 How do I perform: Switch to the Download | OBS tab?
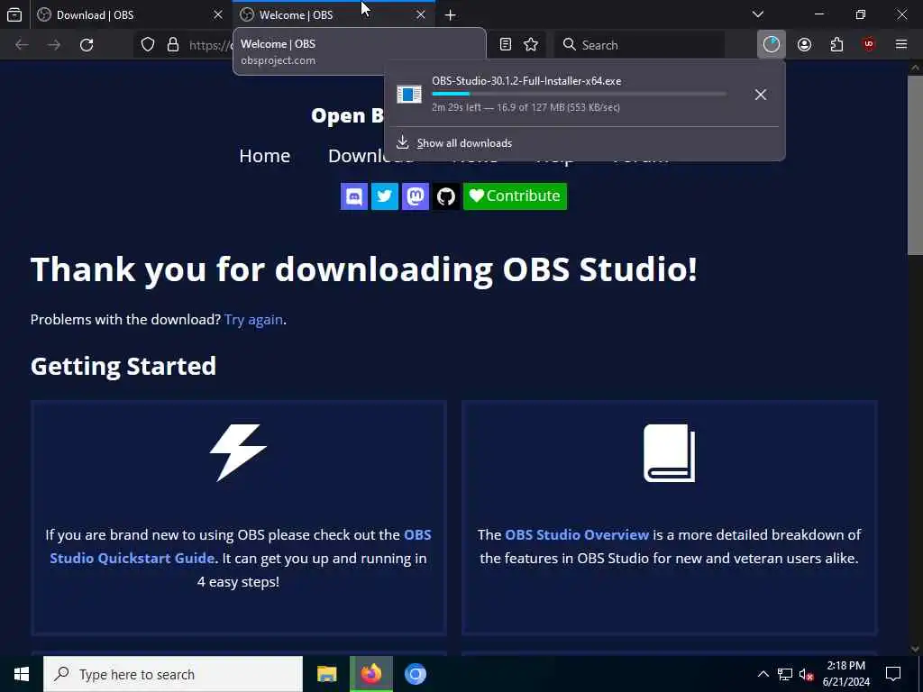point(130,14)
